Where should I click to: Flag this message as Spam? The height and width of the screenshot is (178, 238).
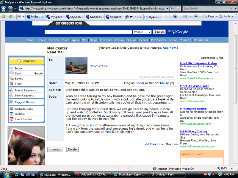click(140, 83)
